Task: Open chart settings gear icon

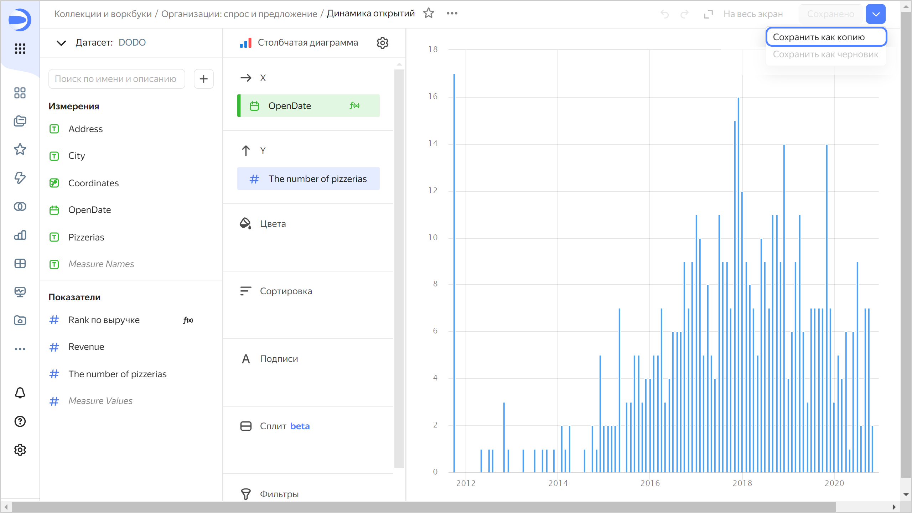Action: click(x=382, y=43)
